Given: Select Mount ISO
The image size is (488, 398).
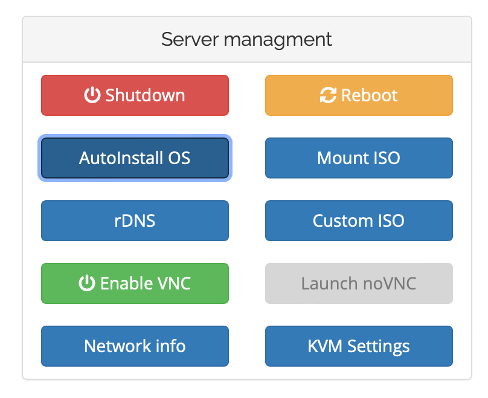Looking at the screenshot, I should (x=359, y=158).
